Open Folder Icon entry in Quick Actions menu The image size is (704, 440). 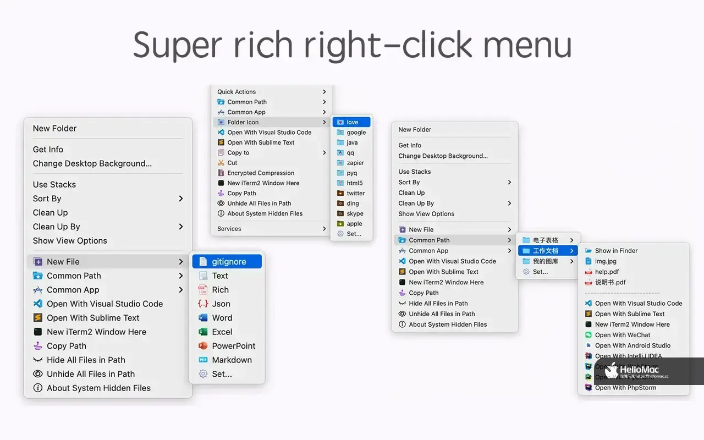coord(272,122)
